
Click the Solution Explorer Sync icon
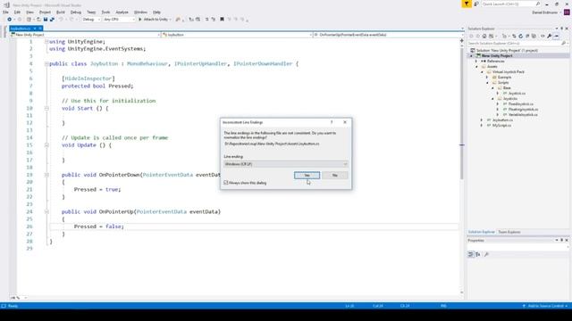coord(514,36)
